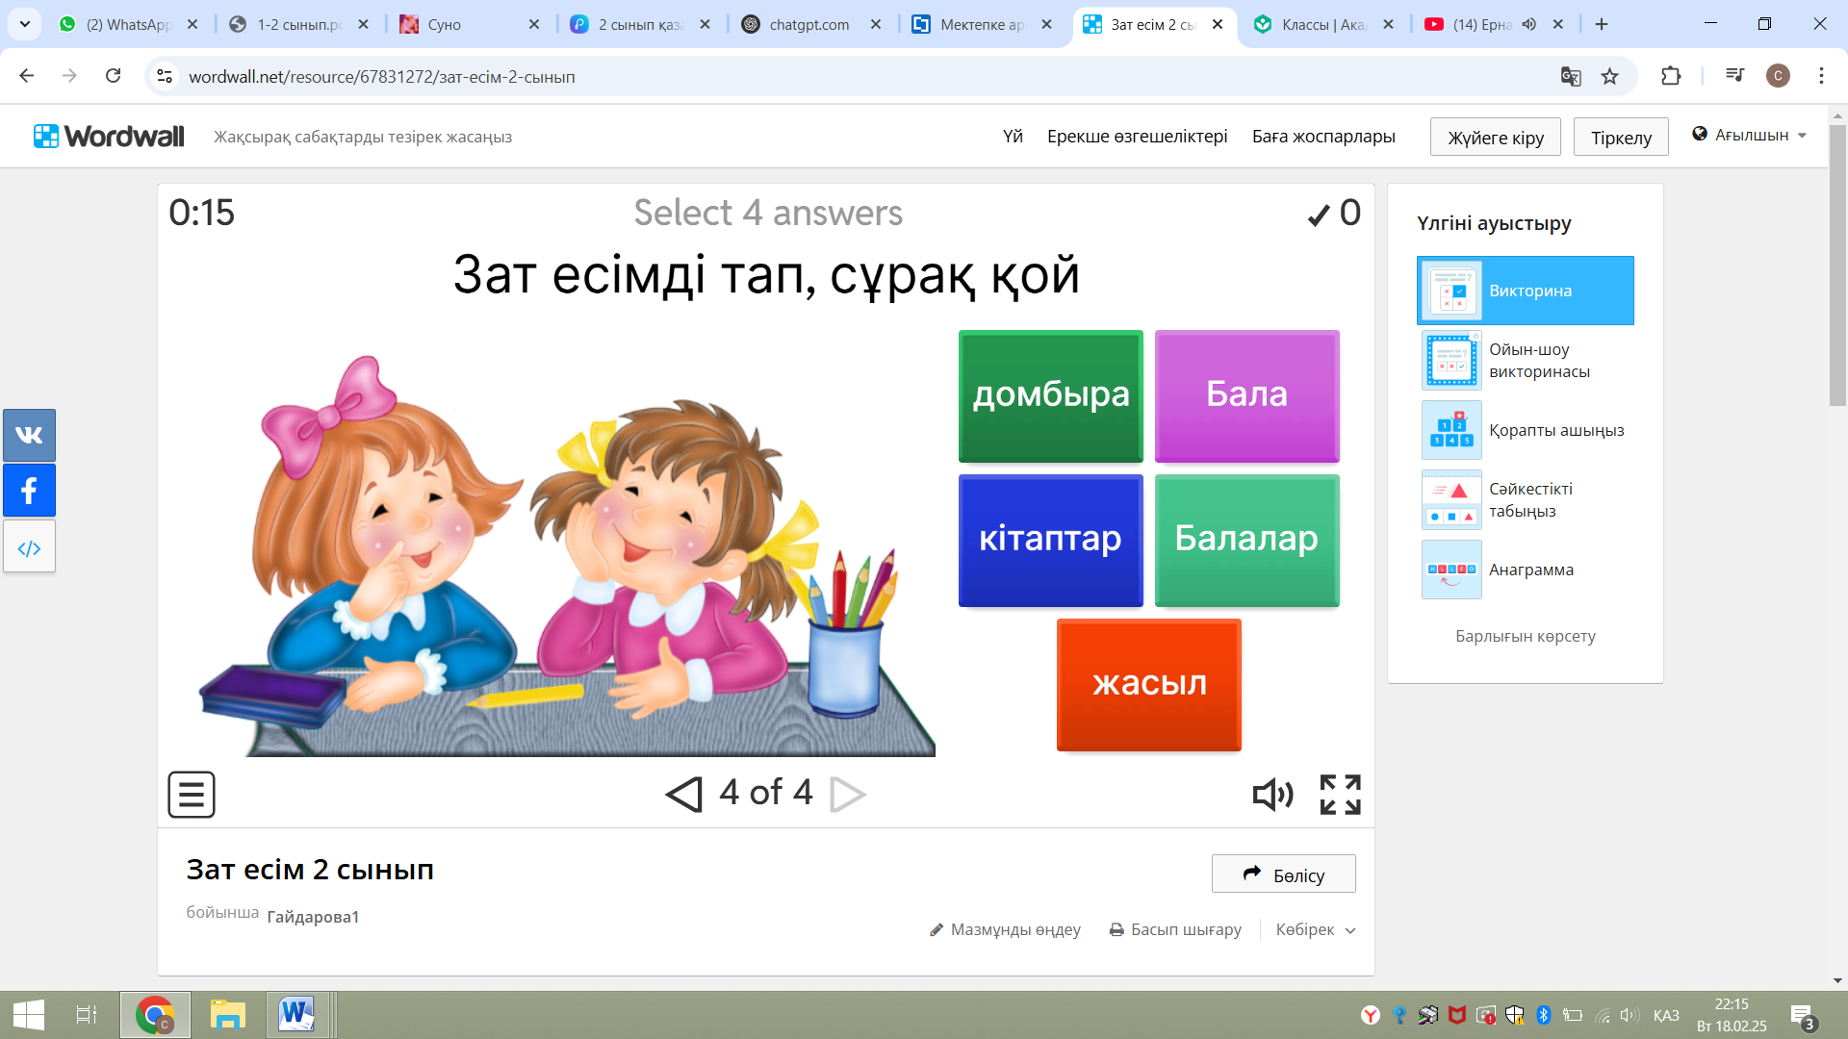Select the answer tile кітаптар
This screenshot has width=1848, height=1039.
click(1051, 541)
